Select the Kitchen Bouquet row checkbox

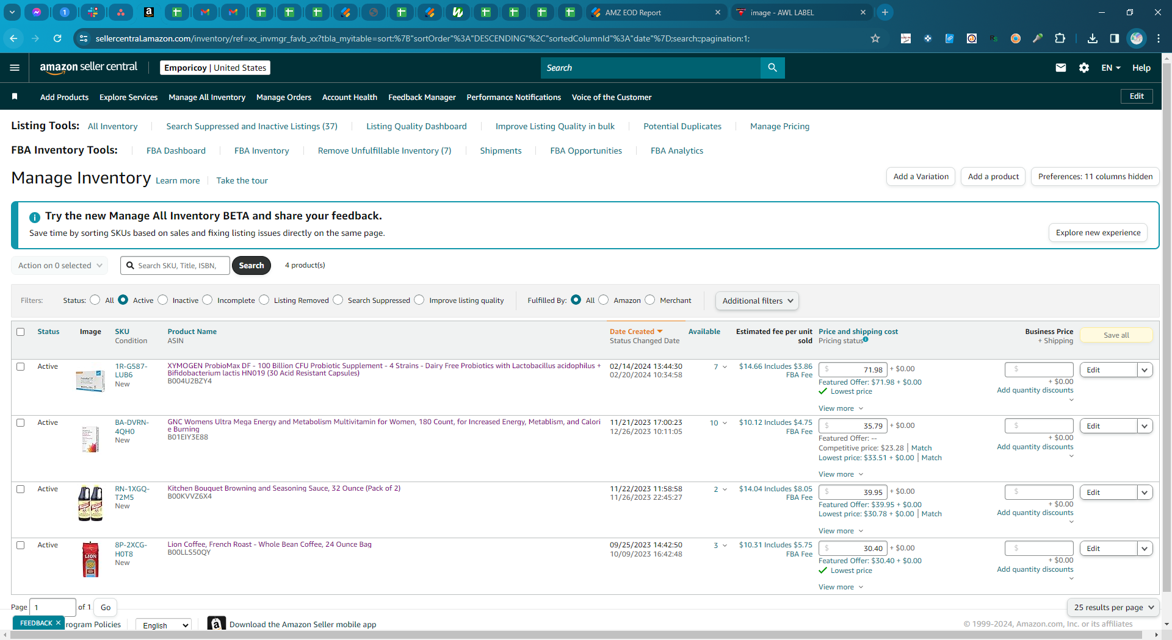[21, 489]
